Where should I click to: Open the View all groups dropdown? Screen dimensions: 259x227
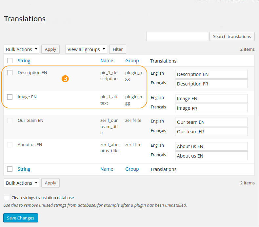tap(86, 49)
